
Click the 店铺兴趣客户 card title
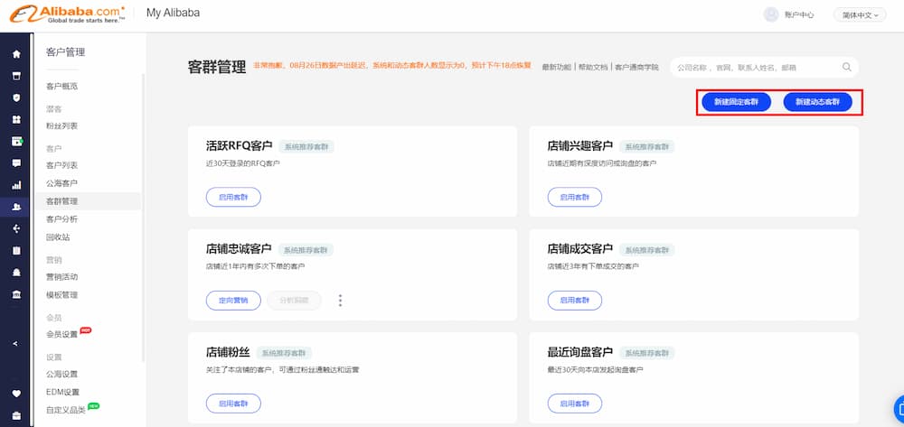pos(580,145)
